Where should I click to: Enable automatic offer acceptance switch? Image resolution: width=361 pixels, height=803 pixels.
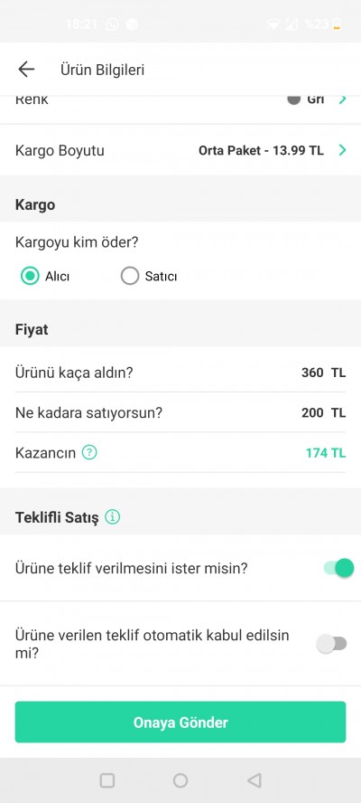tap(331, 644)
